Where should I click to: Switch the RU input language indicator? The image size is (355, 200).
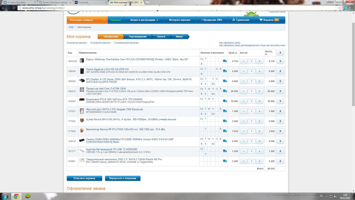(x=321, y=196)
